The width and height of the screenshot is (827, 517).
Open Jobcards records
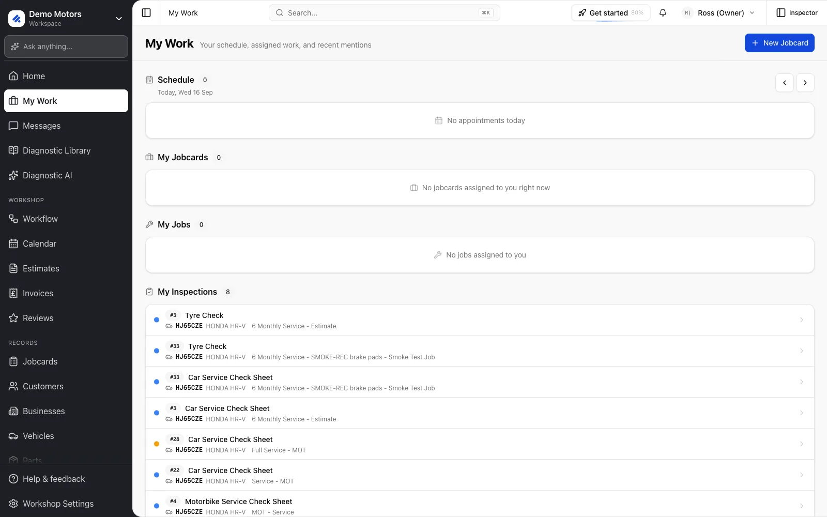tap(66, 361)
